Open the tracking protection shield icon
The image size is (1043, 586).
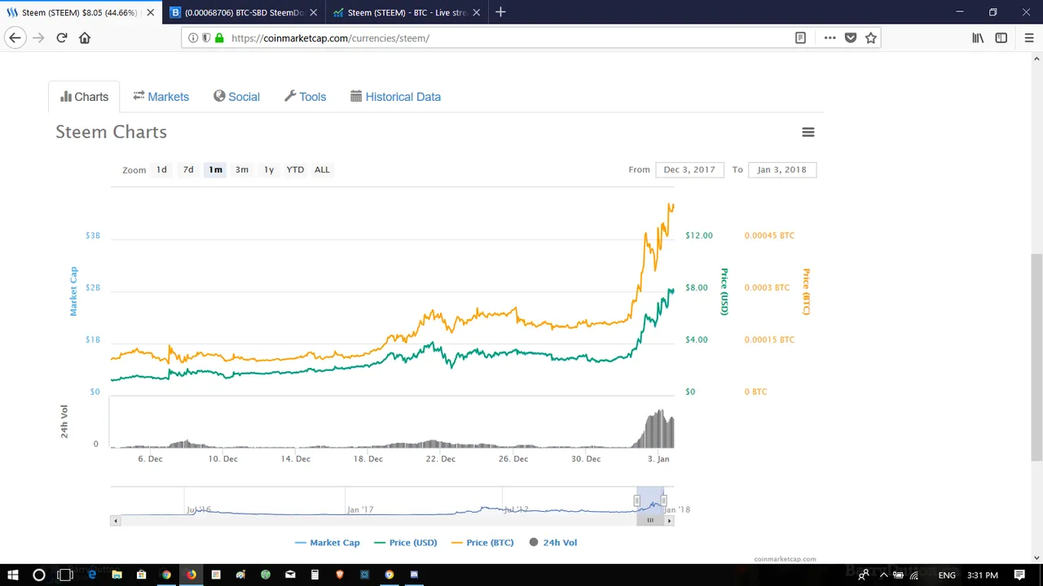point(206,37)
